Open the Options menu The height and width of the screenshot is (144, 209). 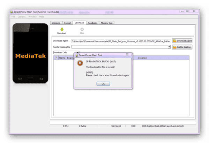22,17
